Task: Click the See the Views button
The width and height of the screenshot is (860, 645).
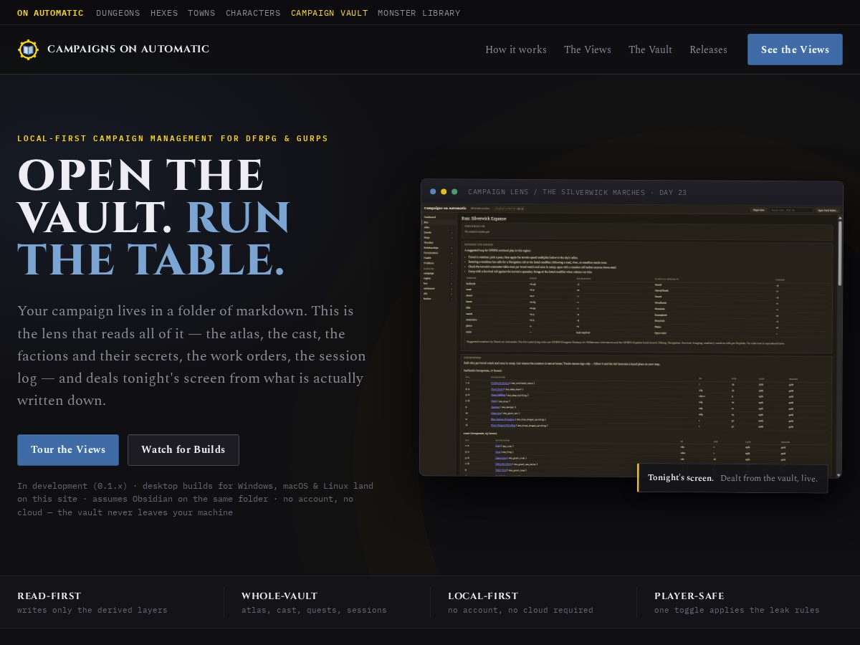Action: 795,49
